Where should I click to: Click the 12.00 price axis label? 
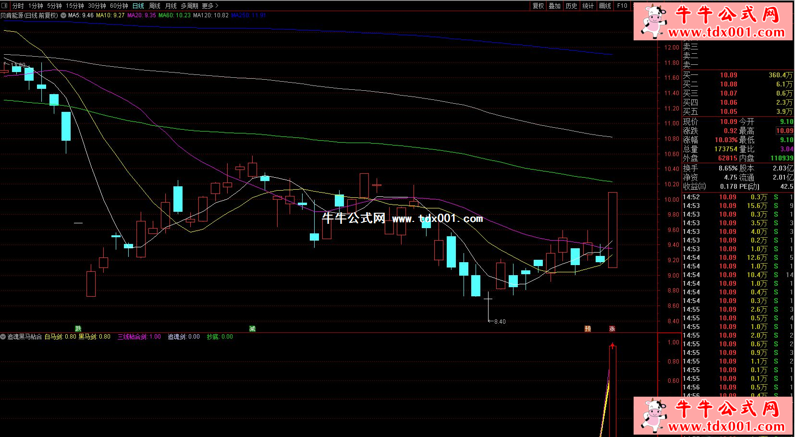[x=672, y=47]
